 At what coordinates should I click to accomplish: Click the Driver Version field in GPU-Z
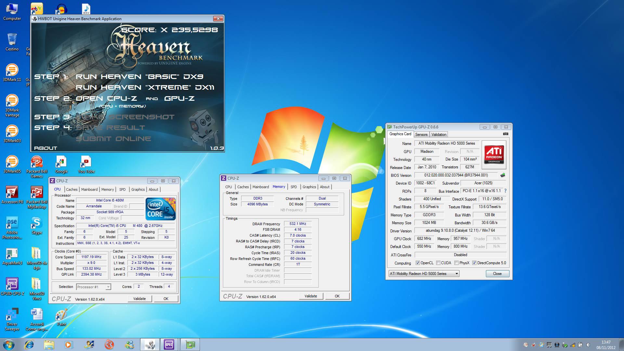point(460,231)
